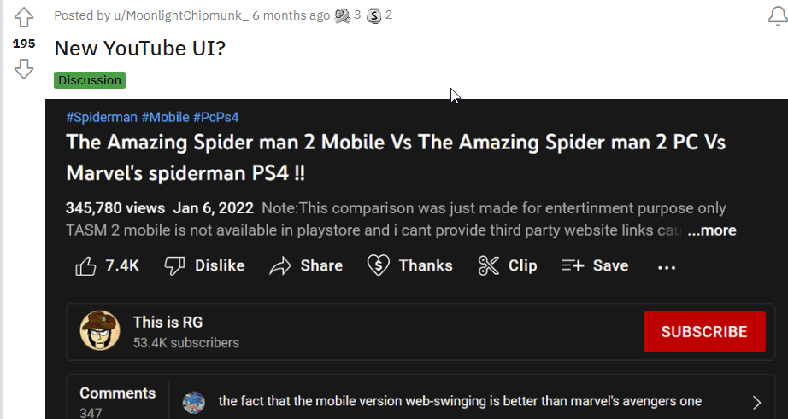Expand the description with ...more
The width and height of the screenshot is (788, 419).
pos(711,230)
